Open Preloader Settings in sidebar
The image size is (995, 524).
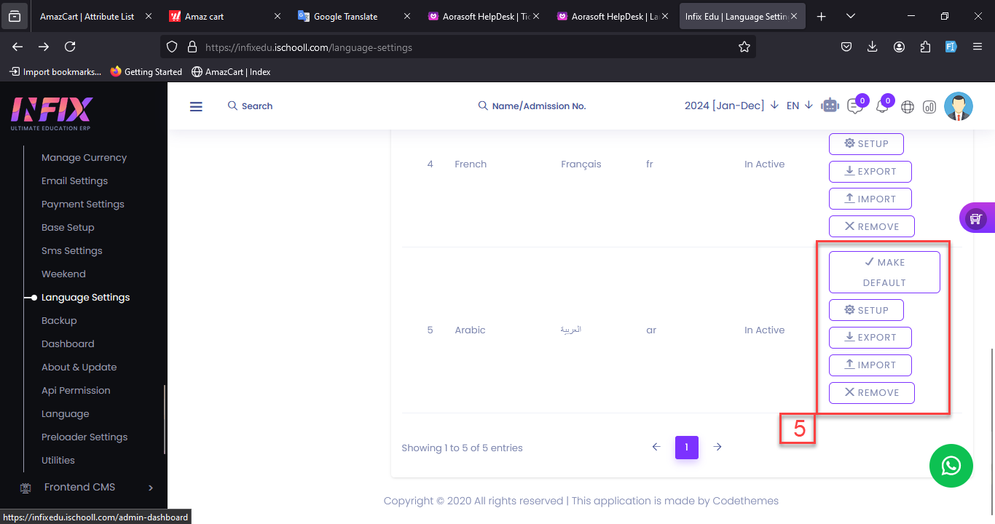click(84, 437)
